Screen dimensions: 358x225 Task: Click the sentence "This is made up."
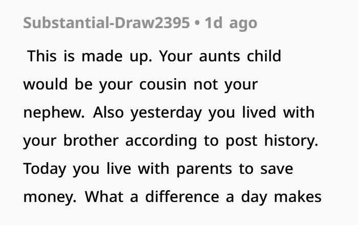tap(89, 56)
